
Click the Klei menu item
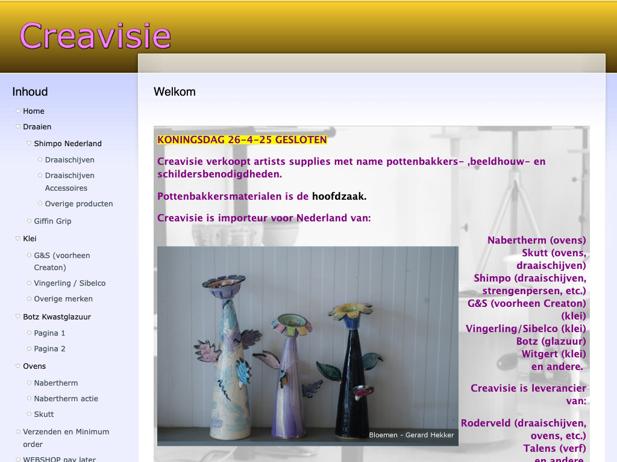[30, 239]
